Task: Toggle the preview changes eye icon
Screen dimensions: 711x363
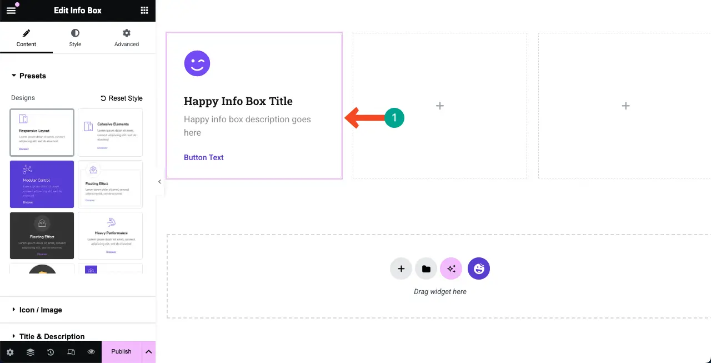Action: [x=91, y=352]
